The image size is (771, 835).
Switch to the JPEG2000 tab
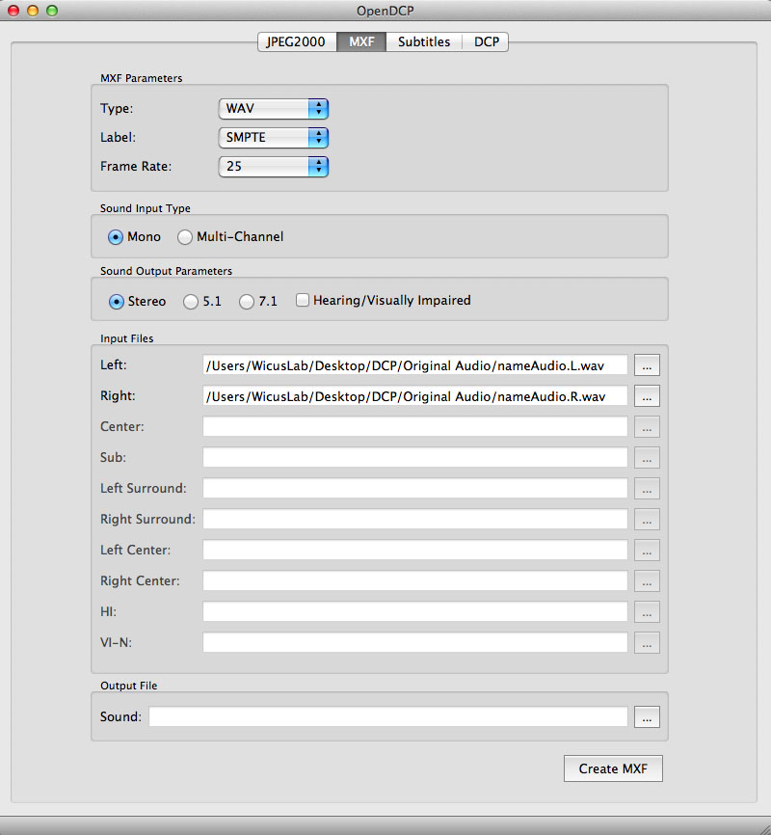[x=297, y=41]
